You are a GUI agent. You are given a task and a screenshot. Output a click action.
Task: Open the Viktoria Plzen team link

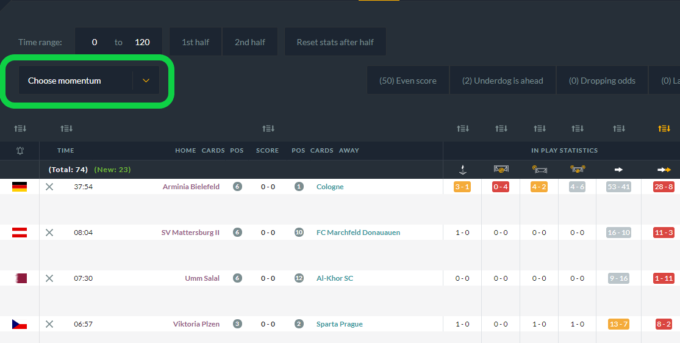pyautogui.click(x=196, y=324)
